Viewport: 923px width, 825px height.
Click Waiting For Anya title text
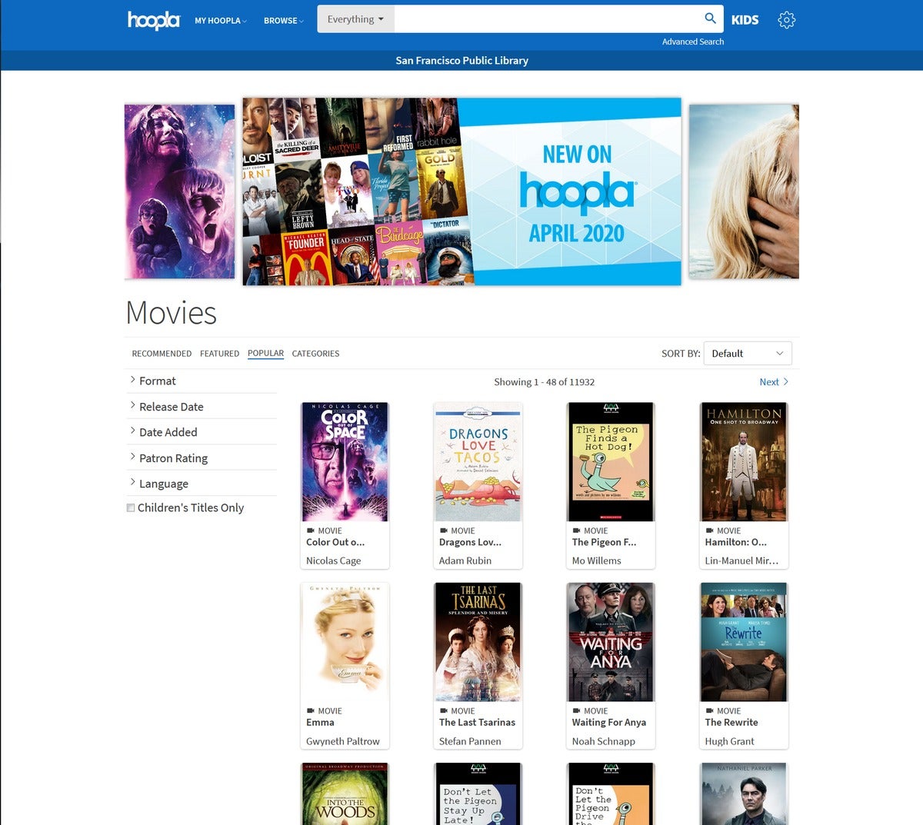[608, 723]
